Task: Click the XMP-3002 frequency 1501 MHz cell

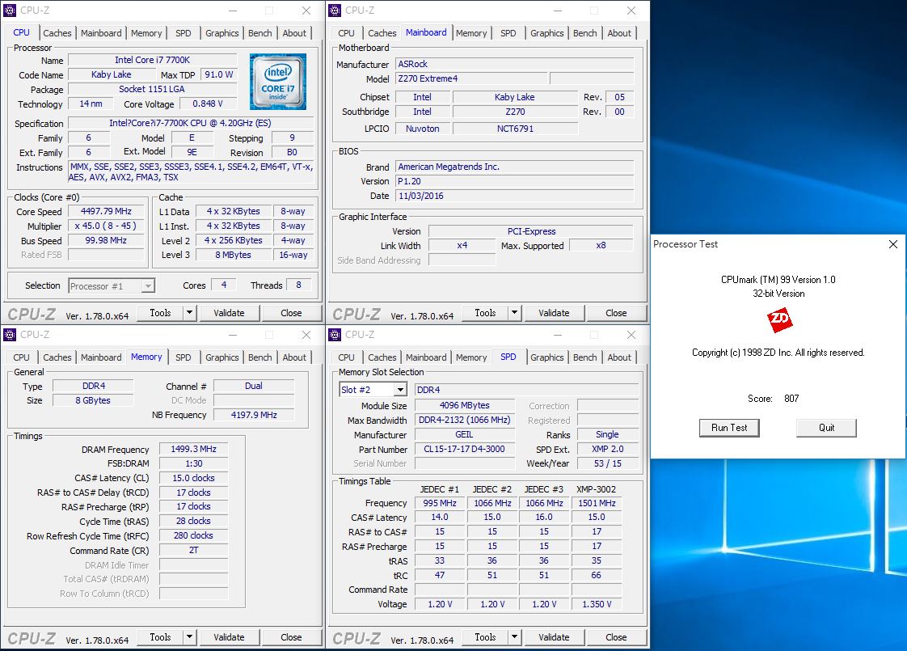Action: tap(597, 503)
